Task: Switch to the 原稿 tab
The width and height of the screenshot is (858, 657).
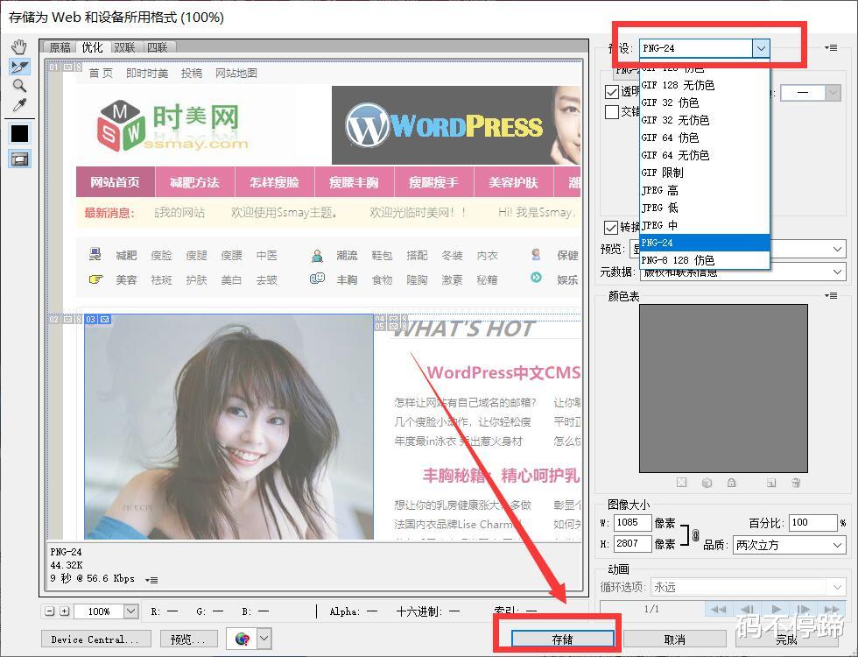Action: click(62, 47)
